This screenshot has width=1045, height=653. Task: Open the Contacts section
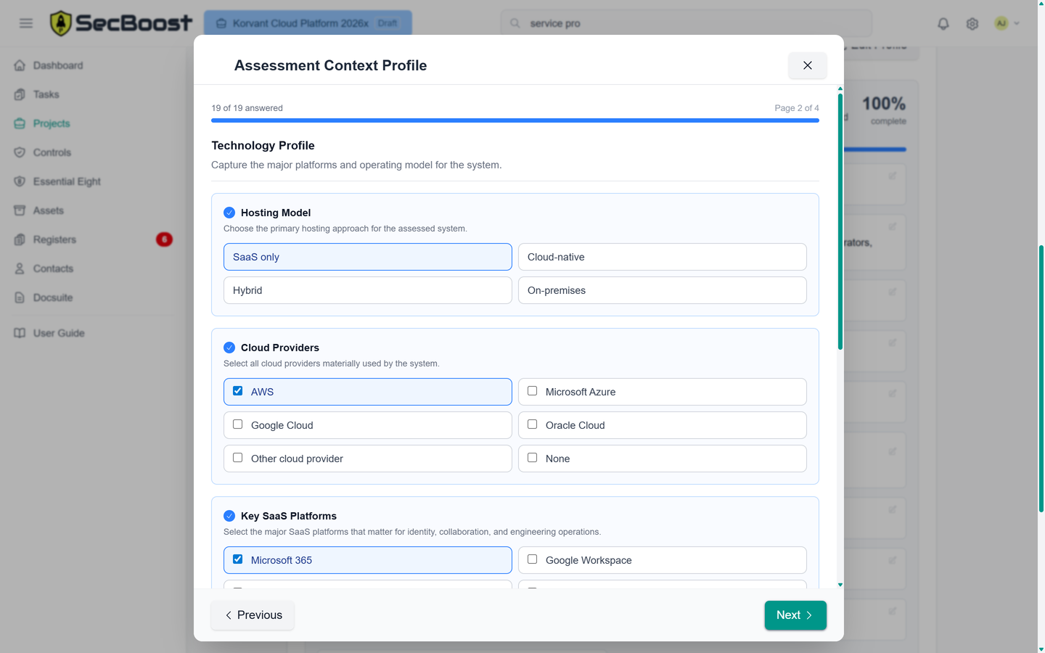pyautogui.click(x=52, y=268)
